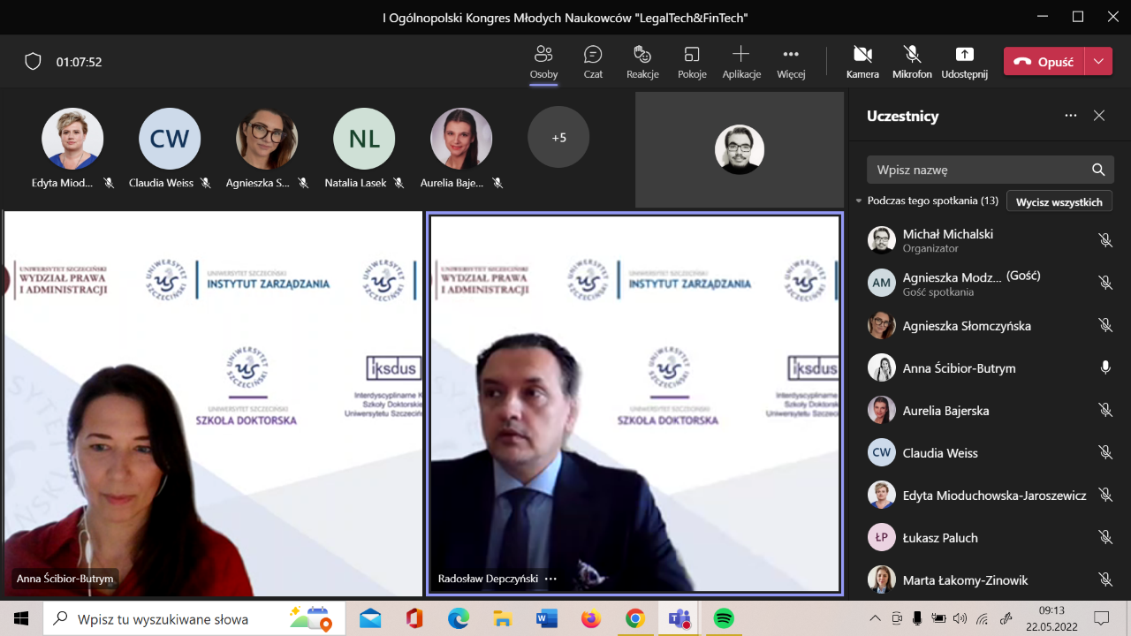Open Spotify from the taskbar
The image size is (1131, 636).
[x=723, y=618]
